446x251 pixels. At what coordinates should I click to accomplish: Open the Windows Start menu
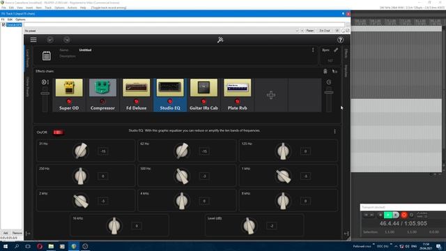(x=6, y=246)
